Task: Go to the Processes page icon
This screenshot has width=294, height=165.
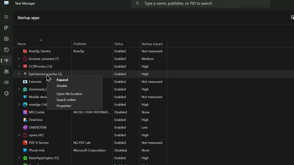Action: tap(6, 28)
